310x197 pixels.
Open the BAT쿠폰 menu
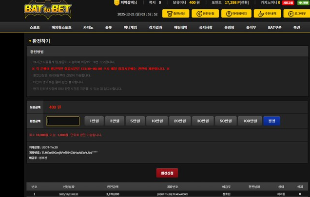[275, 28]
